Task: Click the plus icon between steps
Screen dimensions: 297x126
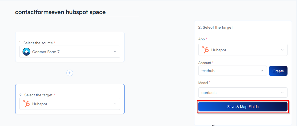Action: pos(70,73)
